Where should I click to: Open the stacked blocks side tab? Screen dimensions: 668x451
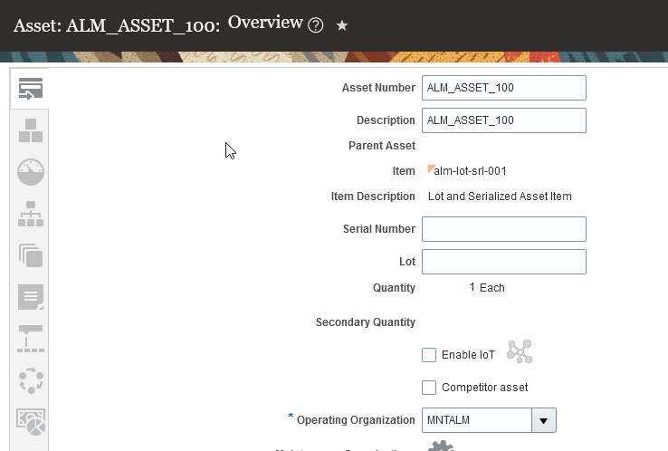pos(31,130)
